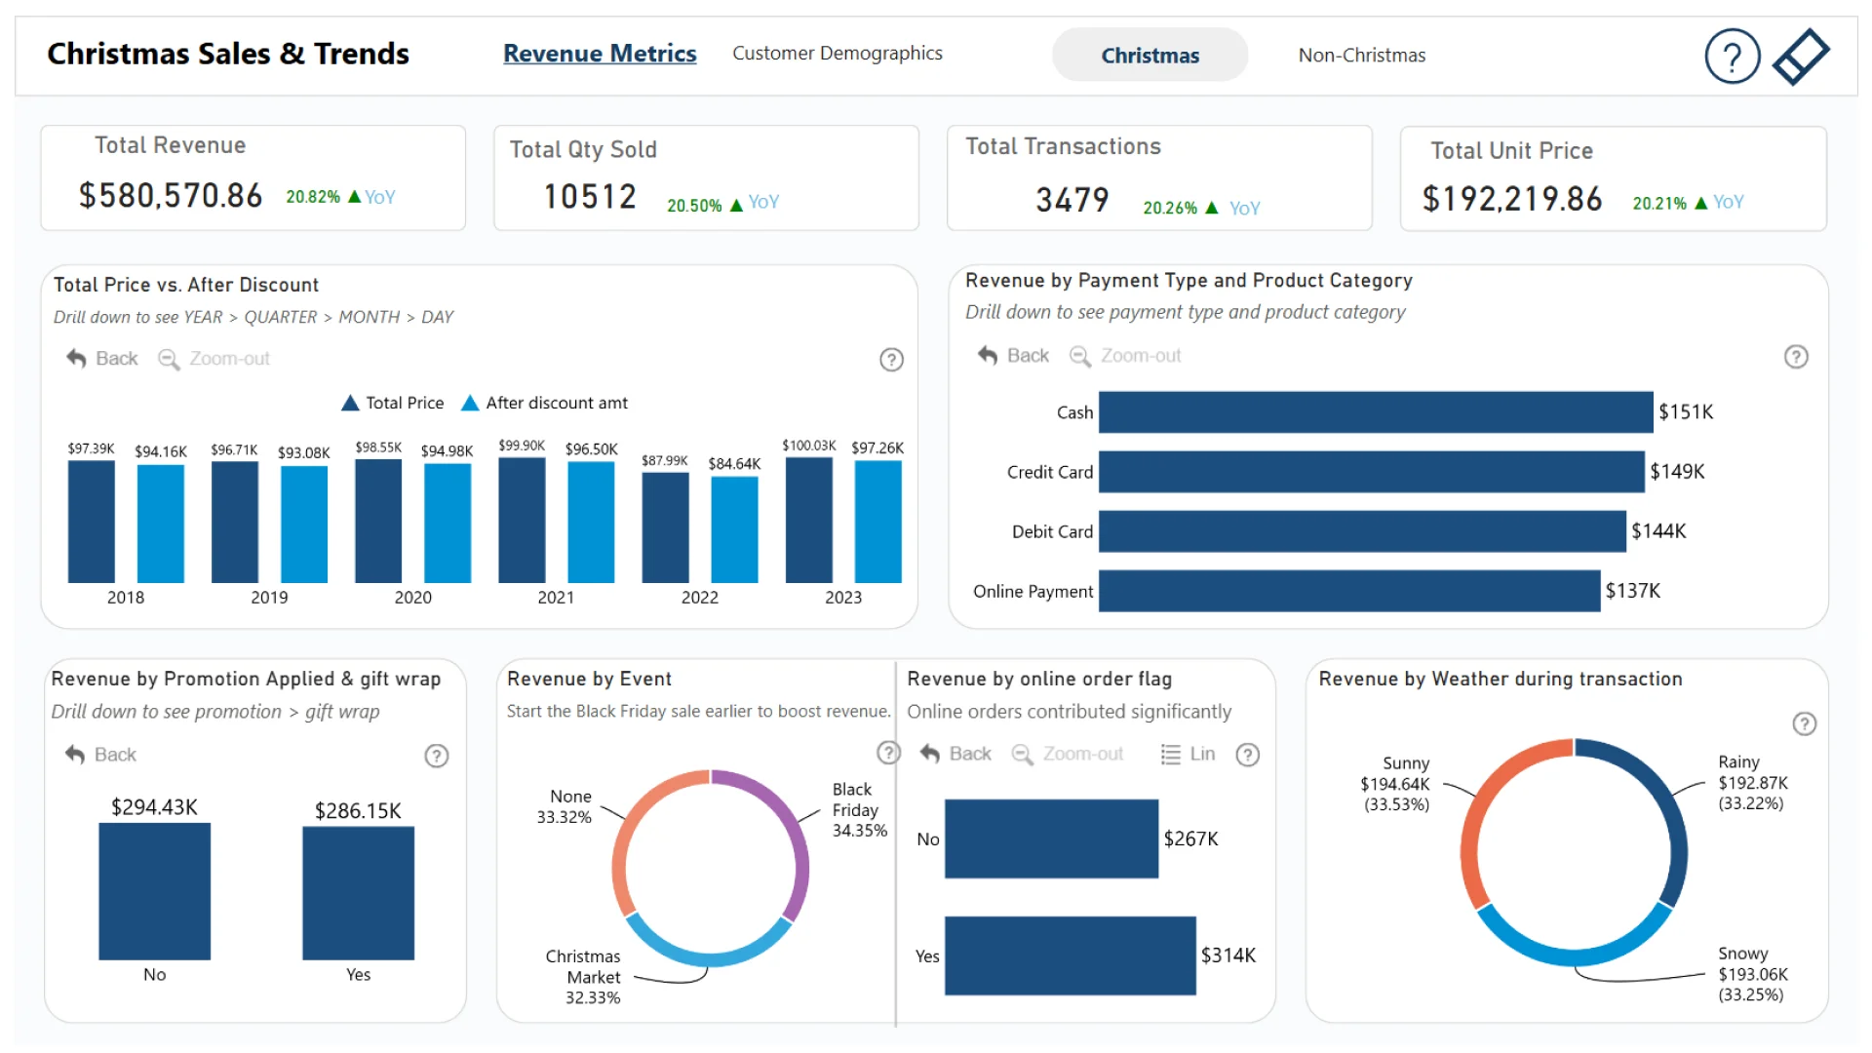Open help icon in Revenue by Promotion Applied chart

[x=437, y=756]
